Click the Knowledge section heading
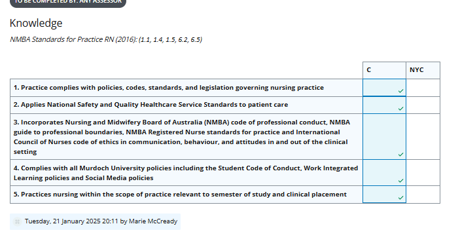The width and height of the screenshot is (460, 243). pyautogui.click(x=36, y=23)
